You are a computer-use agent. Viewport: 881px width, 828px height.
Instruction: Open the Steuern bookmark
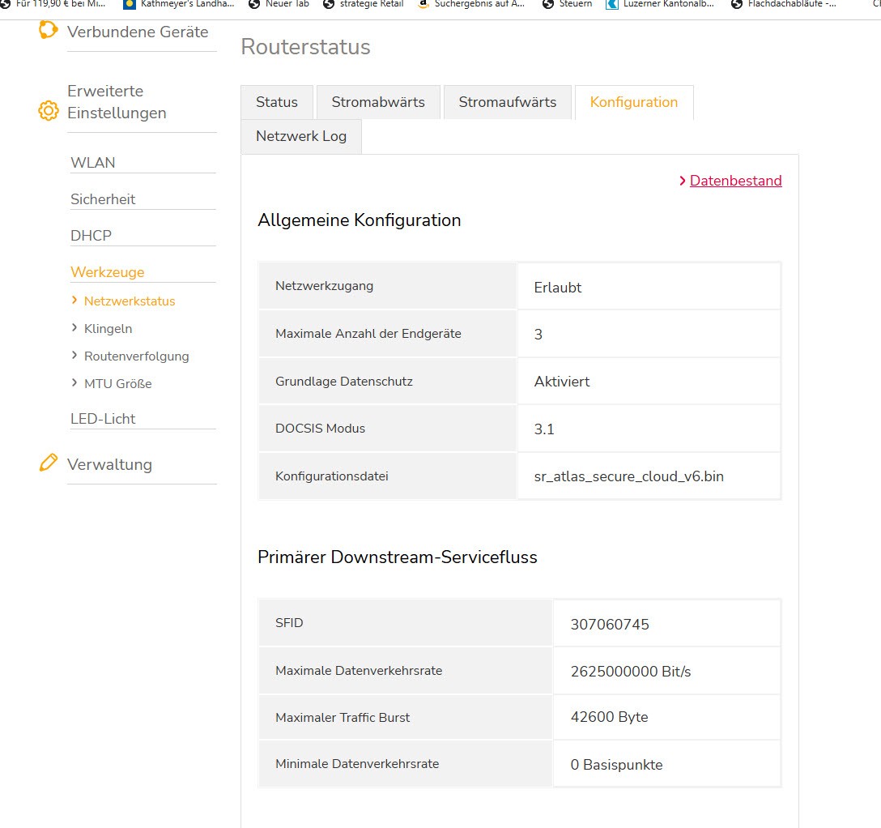tap(568, 4)
